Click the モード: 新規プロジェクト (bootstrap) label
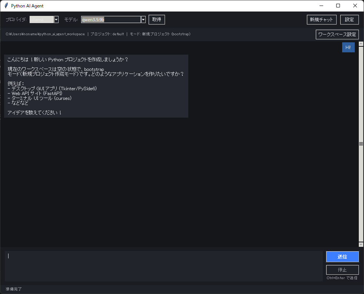 pos(160,34)
